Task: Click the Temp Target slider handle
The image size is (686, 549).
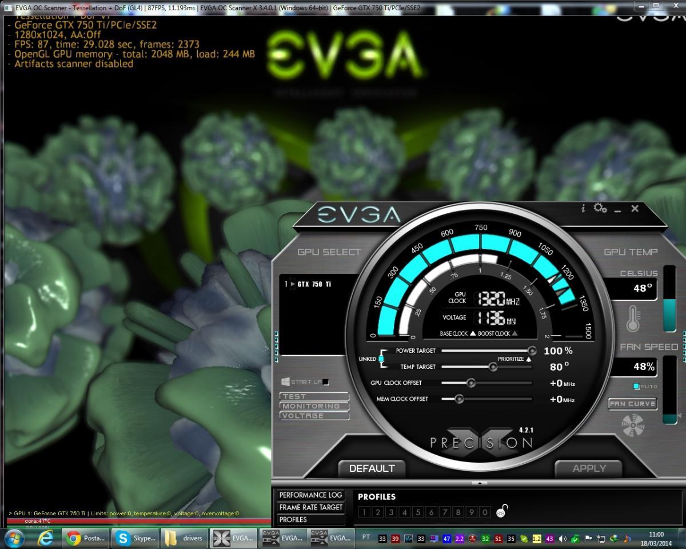Action: (492, 367)
